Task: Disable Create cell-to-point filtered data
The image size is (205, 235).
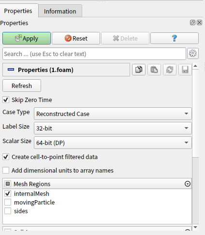Action: (6, 157)
